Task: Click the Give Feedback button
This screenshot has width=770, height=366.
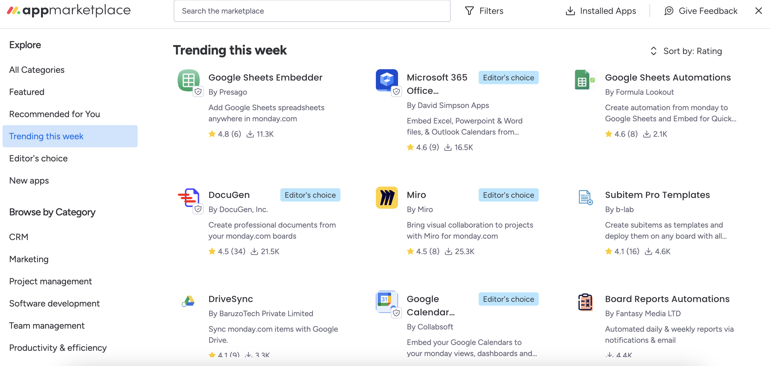Action: click(x=701, y=11)
